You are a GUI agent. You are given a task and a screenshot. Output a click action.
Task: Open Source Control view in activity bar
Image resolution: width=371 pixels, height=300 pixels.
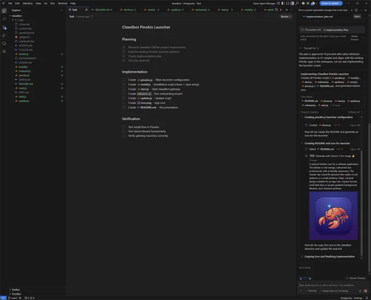[4, 27]
